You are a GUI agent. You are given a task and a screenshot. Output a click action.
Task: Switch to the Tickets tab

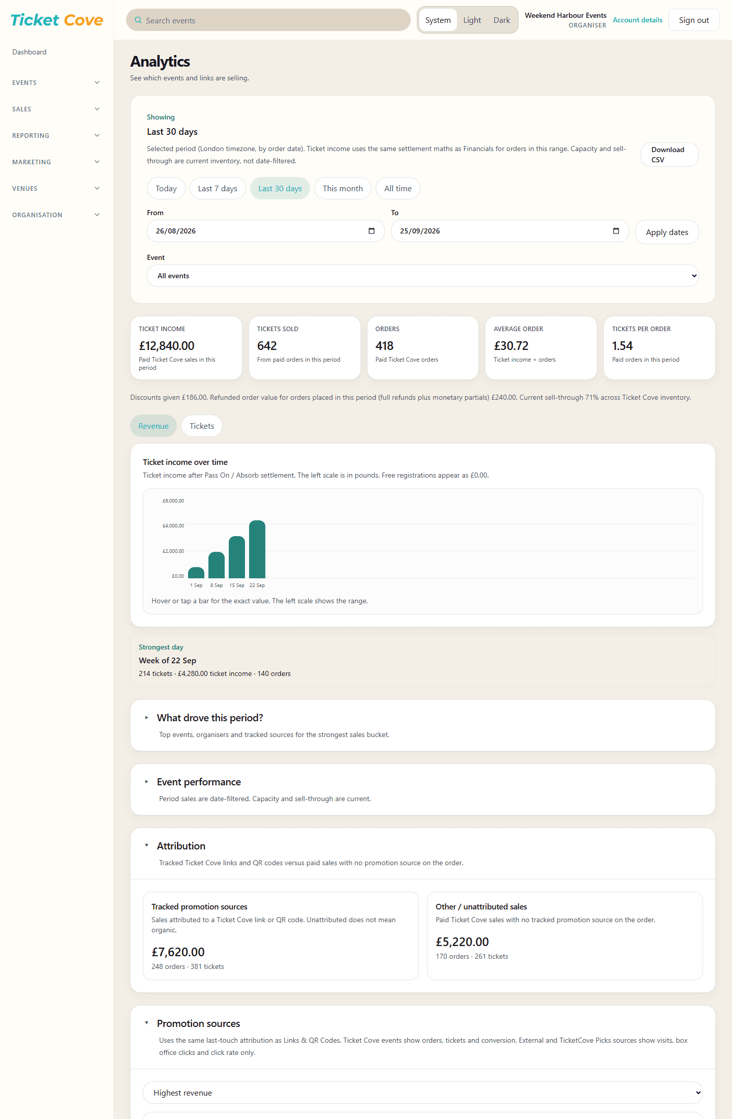click(202, 426)
